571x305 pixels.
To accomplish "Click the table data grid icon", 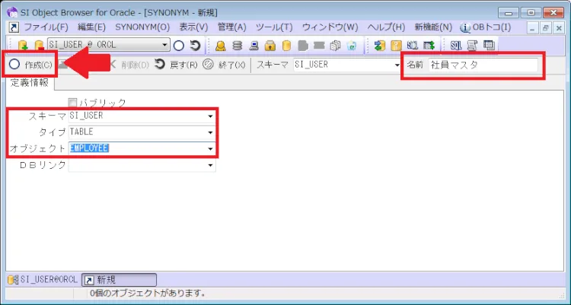I will 489,46.
